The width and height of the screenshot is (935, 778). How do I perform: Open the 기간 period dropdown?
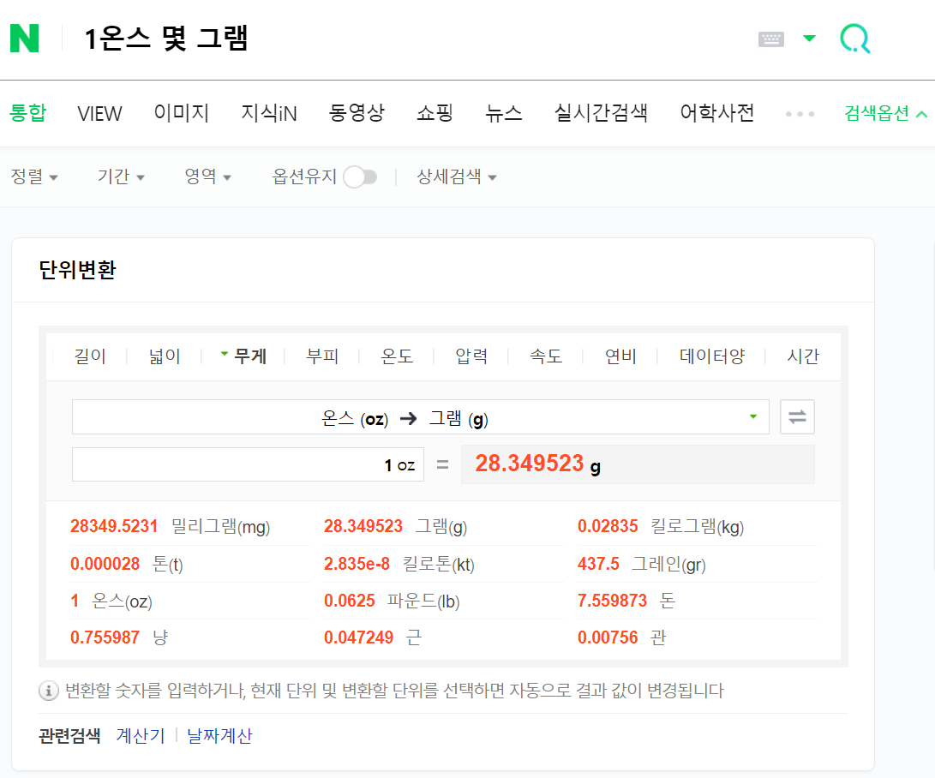(x=121, y=177)
